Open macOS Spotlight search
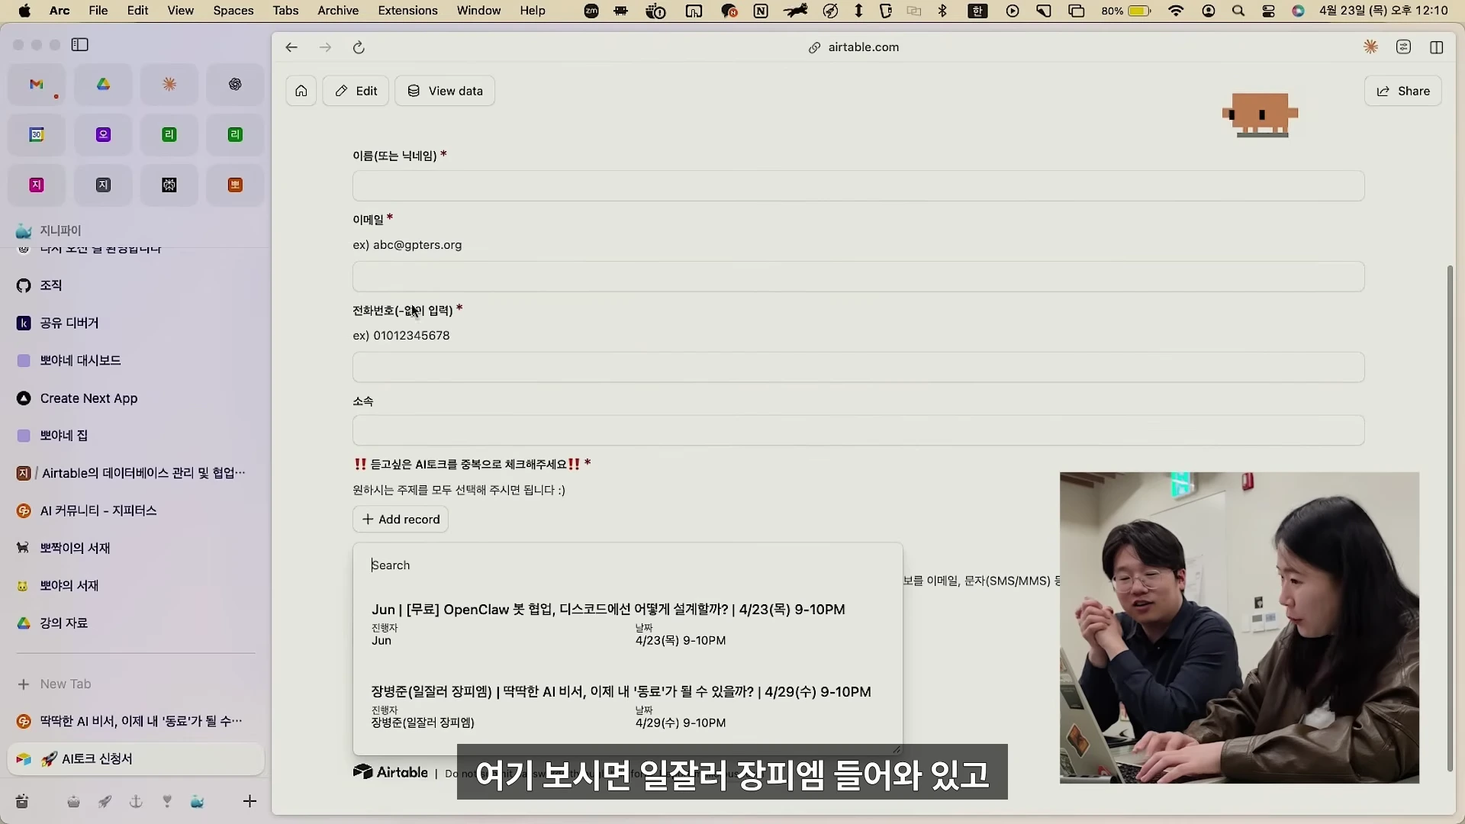Image resolution: width=1465 pixels, height=824 pixels. tap(1238, 11)
